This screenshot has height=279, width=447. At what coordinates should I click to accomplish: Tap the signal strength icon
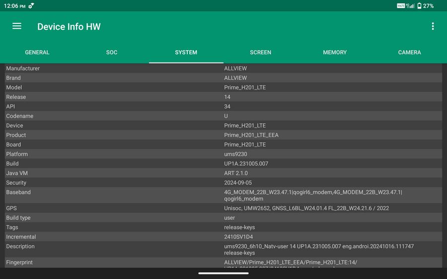[x=410, y=5]
